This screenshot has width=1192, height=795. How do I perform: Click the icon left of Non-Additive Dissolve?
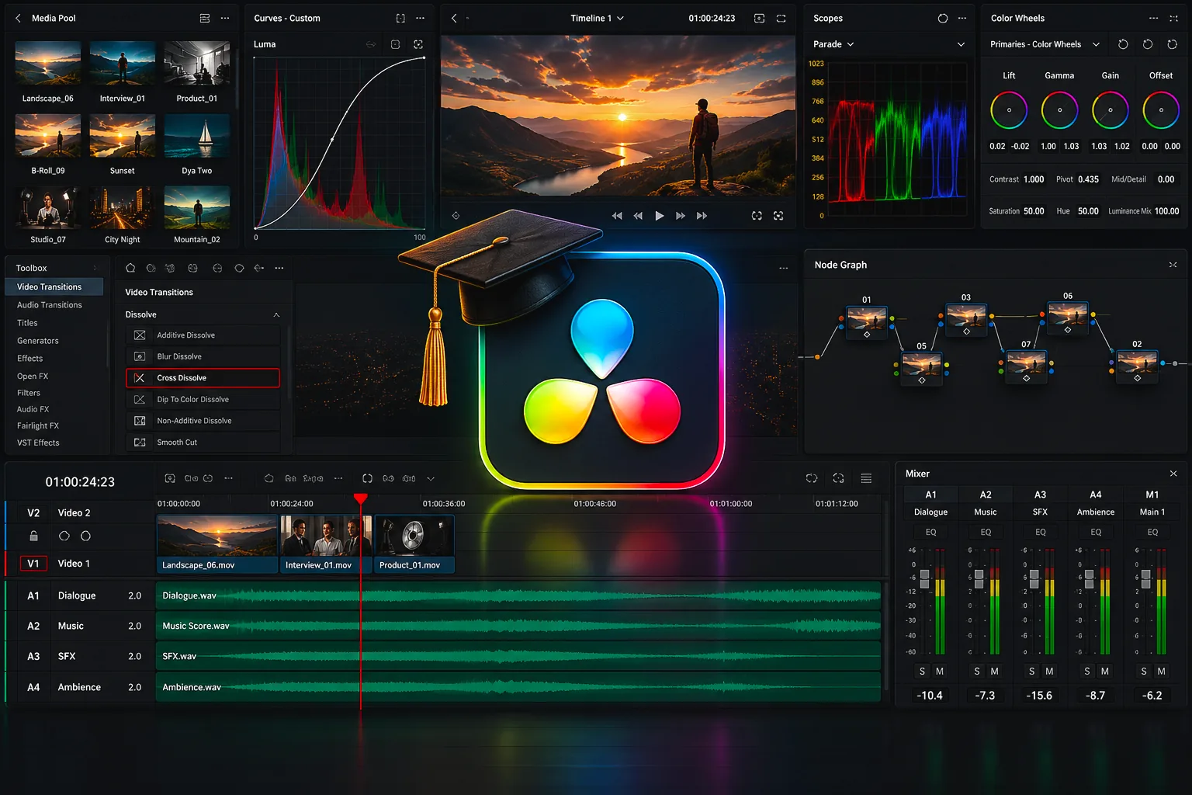(x=140, y=421)
